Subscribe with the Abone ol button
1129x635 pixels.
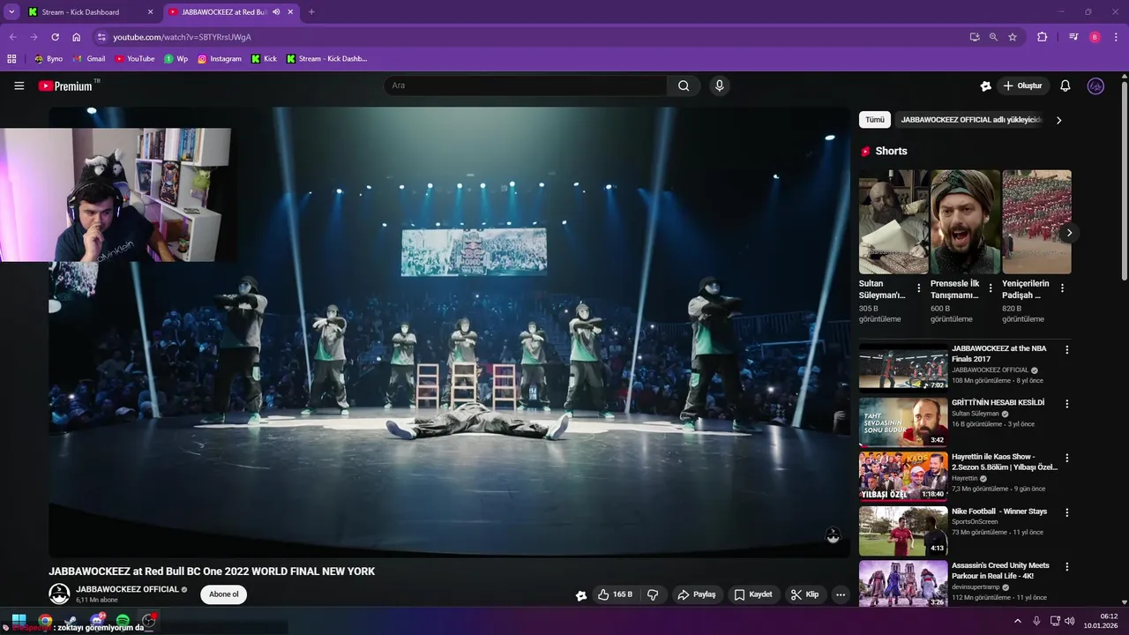coord(224,594)
